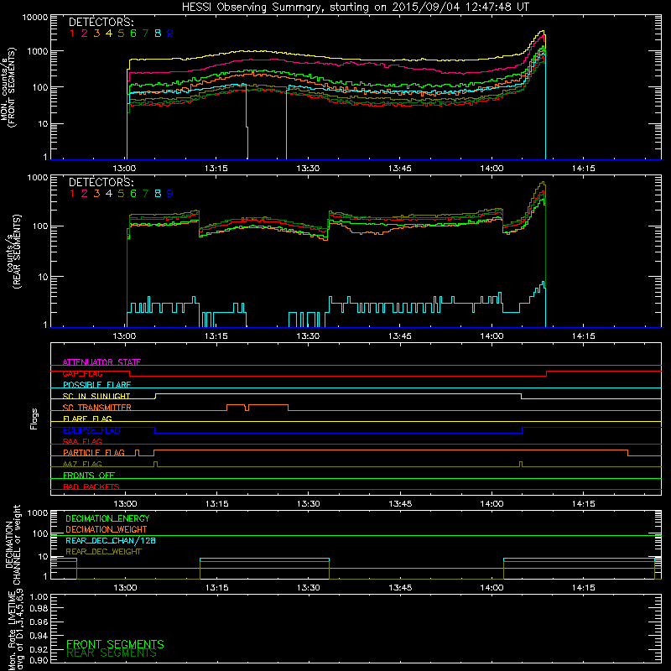Click the 14:00 tick under the Flags plot
The image size is (671, 671).
pos(492,504)
